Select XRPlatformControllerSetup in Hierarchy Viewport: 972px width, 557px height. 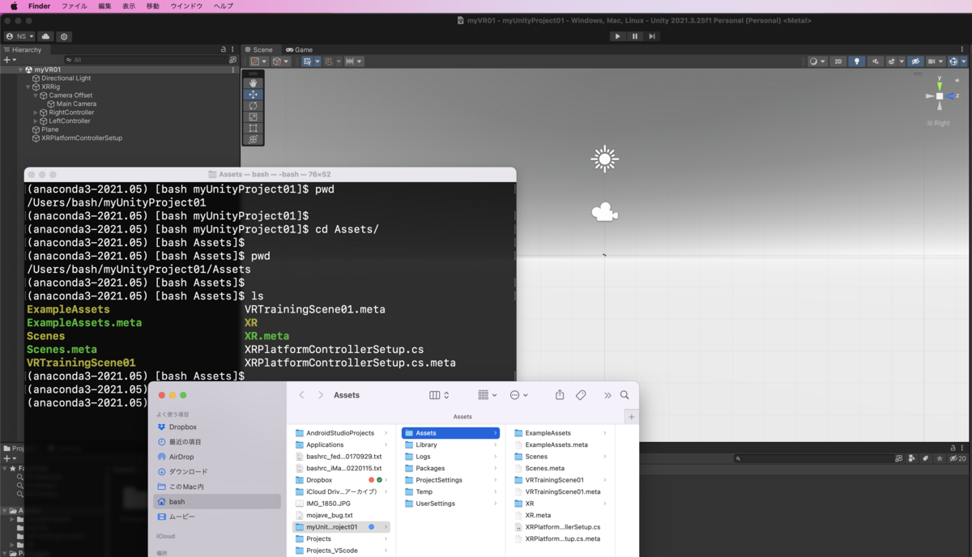pos(82,138)
